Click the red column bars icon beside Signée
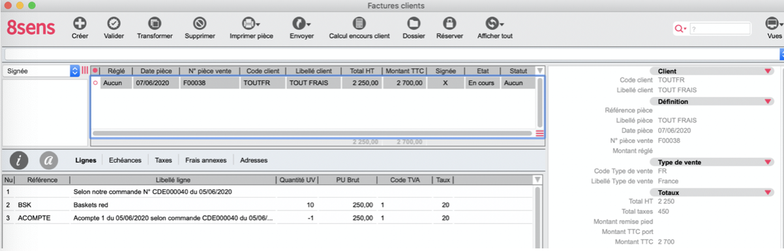 [x=85, y=70]
